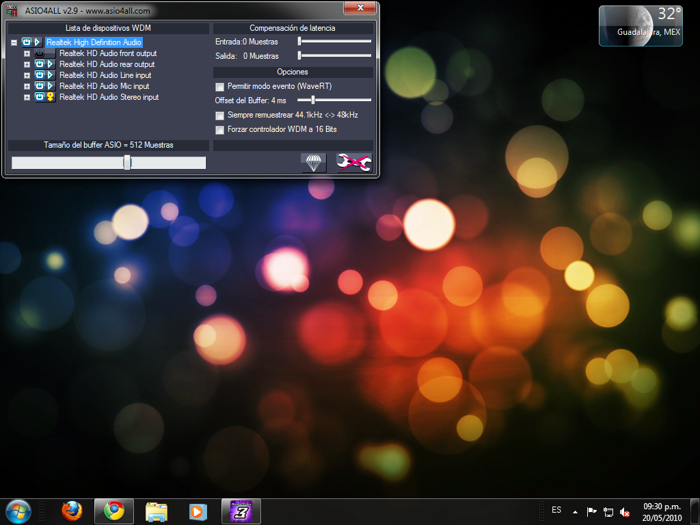Viewport: 700px width, 525px height.
Task: Enable Forzar controlador WDM a 16 Bits checkbox
Action: tap(219, 130)
